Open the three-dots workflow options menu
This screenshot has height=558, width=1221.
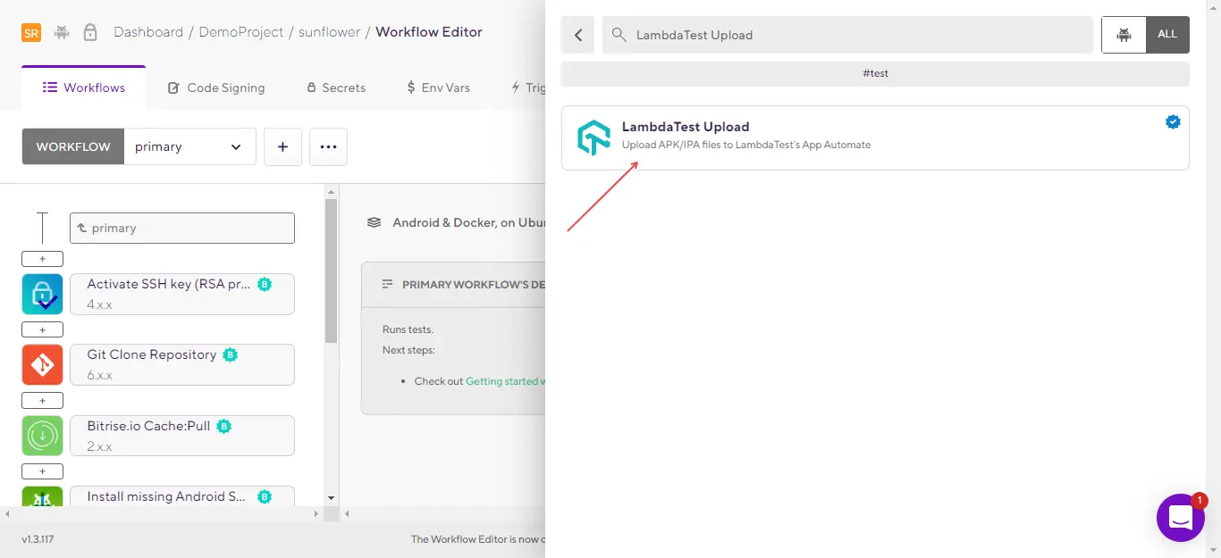(x=328, y=147)
